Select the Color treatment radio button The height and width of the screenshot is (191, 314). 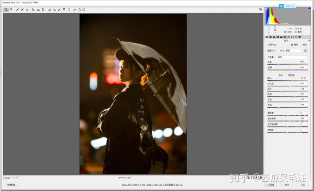click(292, 45)
